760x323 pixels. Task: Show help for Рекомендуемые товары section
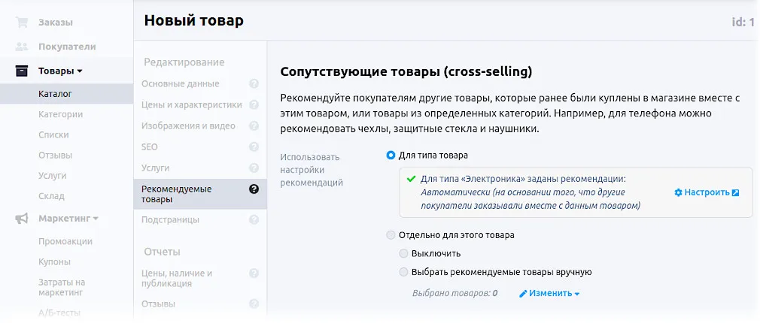[254, 189]
